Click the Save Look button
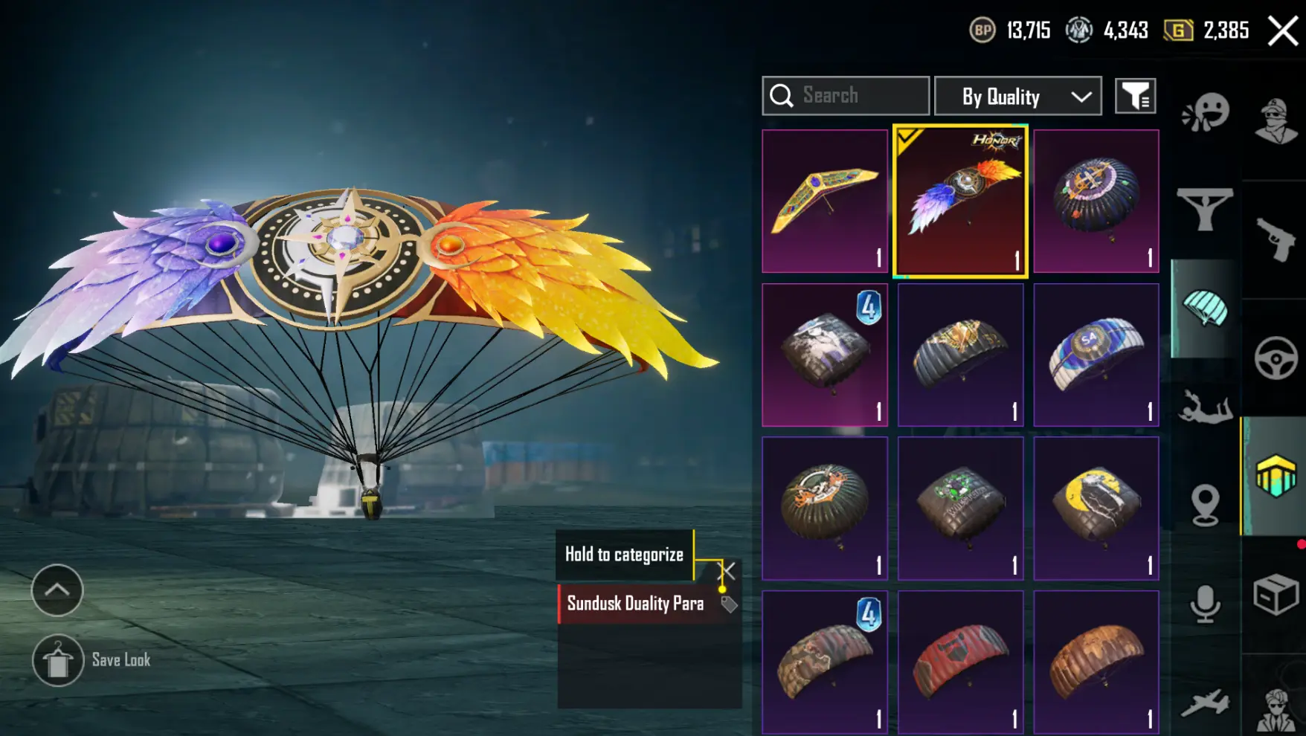Screen dimensions: 1306x736 click(91, 660)
